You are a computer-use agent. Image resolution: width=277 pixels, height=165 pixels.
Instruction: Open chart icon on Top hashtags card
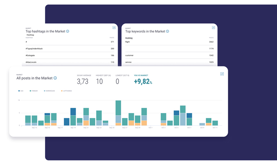114,28
